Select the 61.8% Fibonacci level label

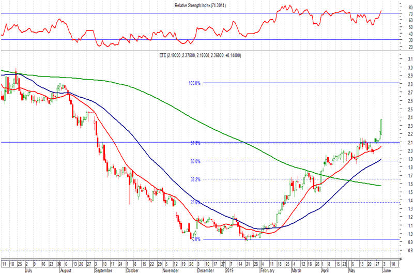click(x=195, y=143)
